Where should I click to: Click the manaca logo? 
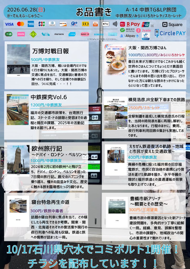(x=59, y=34)
